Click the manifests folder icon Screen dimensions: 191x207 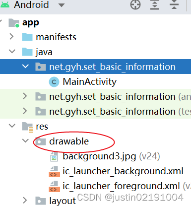click(27, 37)
